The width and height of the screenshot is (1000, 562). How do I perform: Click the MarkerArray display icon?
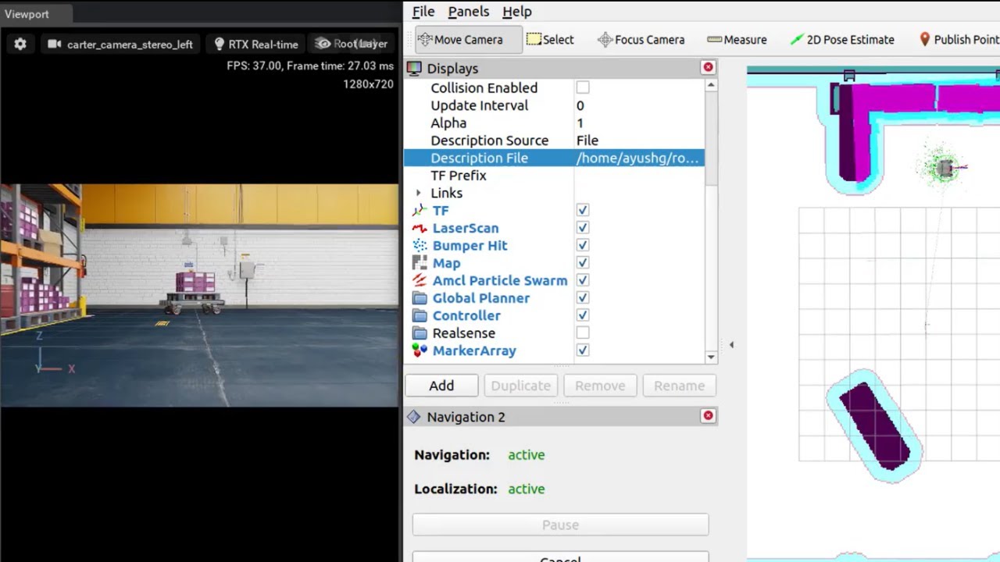coord(420,350)
